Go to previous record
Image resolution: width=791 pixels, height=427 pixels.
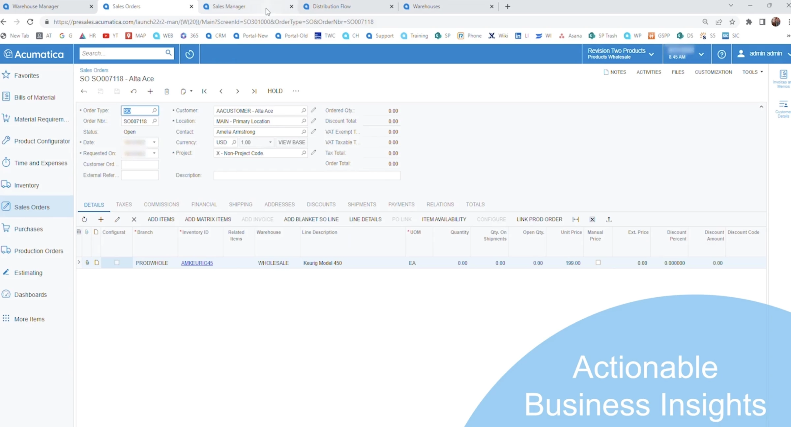click(x=221, y=91)
